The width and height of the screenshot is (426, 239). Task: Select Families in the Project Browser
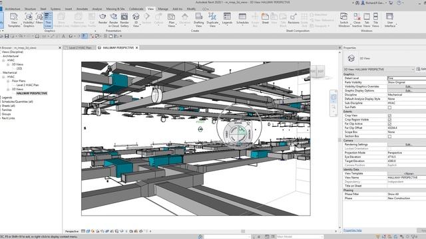point(7,110)
